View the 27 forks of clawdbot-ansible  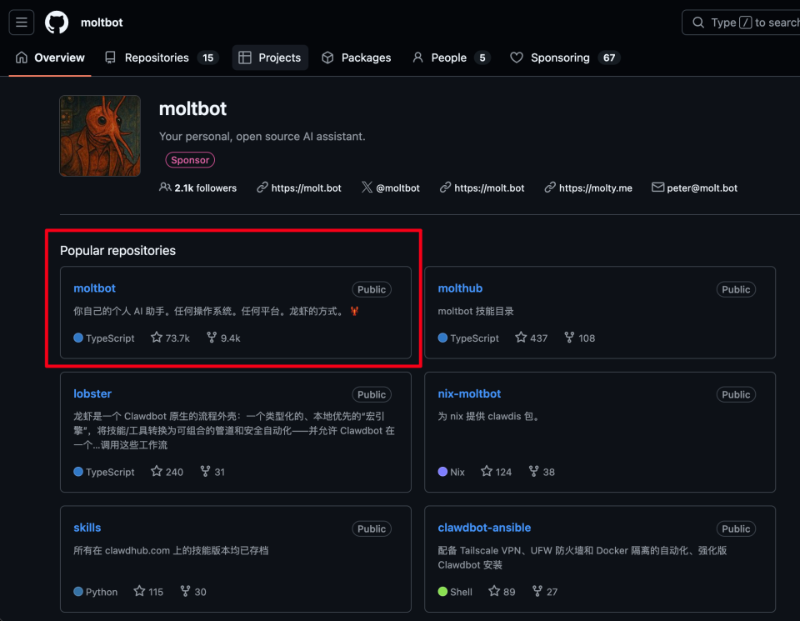click(545, 592)
